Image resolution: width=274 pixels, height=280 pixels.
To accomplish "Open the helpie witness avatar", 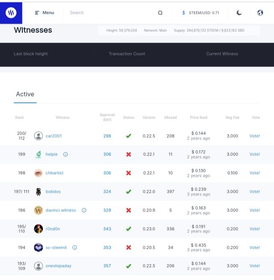I will coord(39,155).
